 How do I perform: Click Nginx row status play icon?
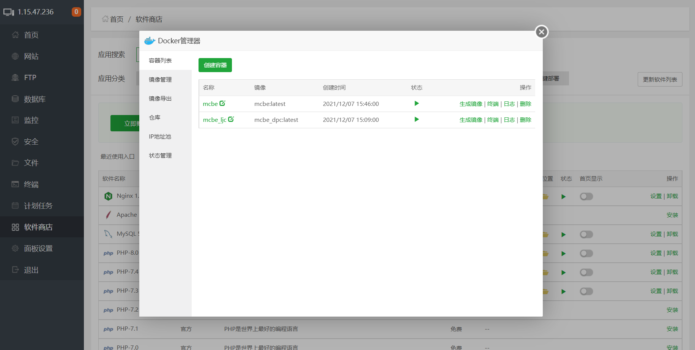tap(563, 197)
